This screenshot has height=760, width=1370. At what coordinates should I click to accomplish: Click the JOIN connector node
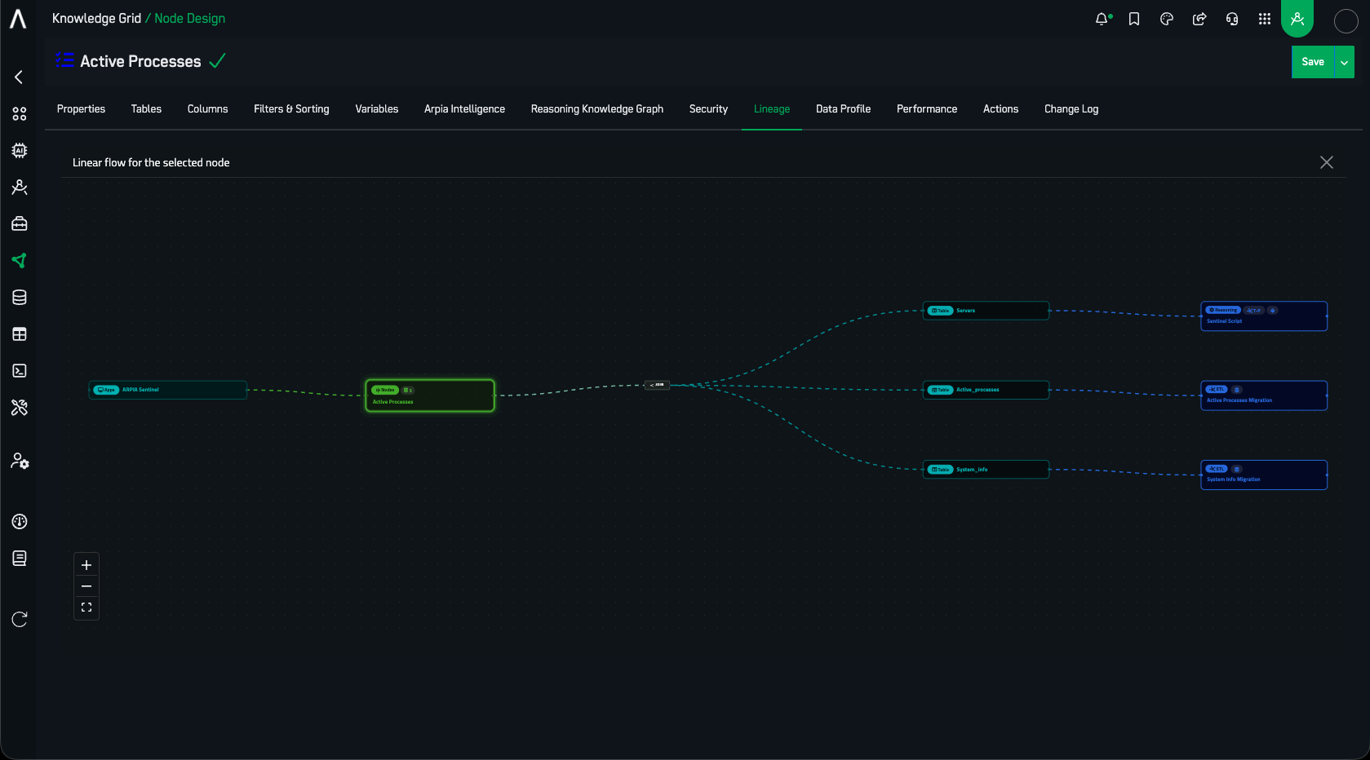coord(657,385)
